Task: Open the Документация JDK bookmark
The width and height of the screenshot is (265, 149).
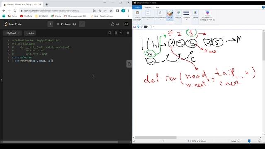Action: (76, 16)
